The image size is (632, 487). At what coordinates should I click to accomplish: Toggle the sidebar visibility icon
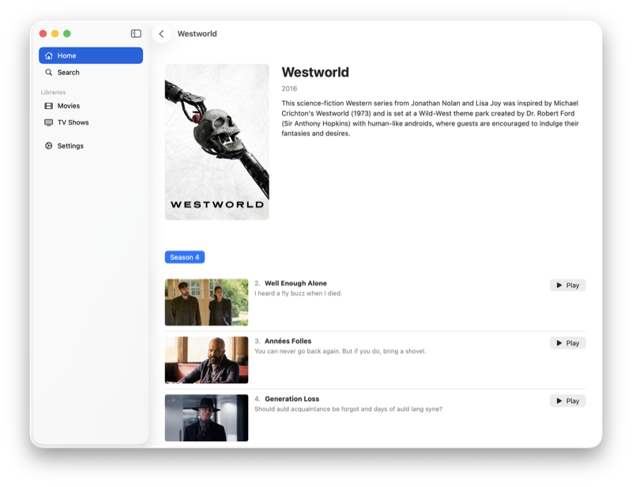[136, 33]
